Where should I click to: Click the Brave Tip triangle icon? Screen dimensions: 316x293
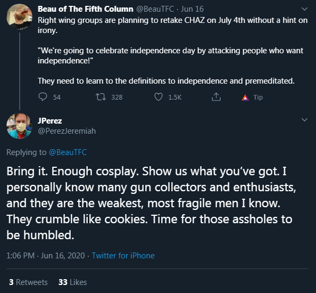point(245,97)
